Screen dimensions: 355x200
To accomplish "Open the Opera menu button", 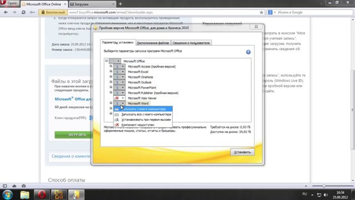I will point(10,4).
